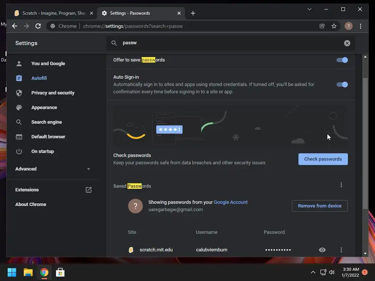Open On startup settings
Image resolution: width=375 pixels, height=281 pixels.
(42, 151)
